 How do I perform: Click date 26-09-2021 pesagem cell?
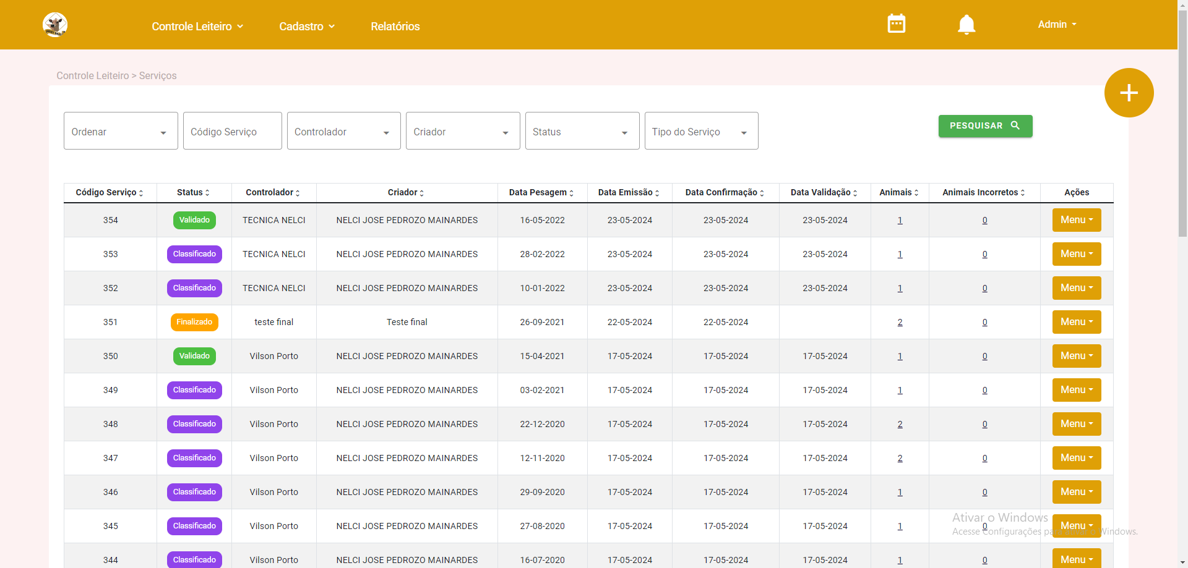coord(543,322)
